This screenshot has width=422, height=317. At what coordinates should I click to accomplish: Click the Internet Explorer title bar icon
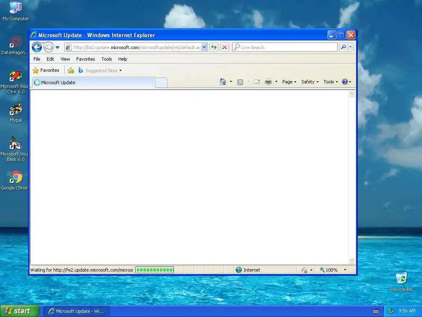pos(34,35)
